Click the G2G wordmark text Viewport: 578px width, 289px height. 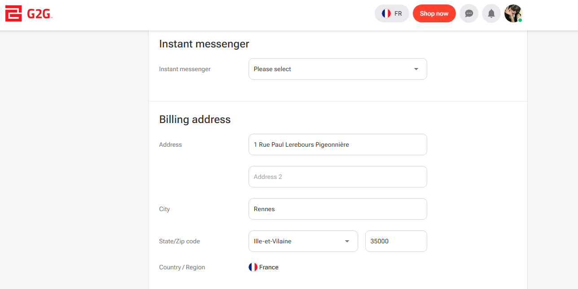pos(39,14)
